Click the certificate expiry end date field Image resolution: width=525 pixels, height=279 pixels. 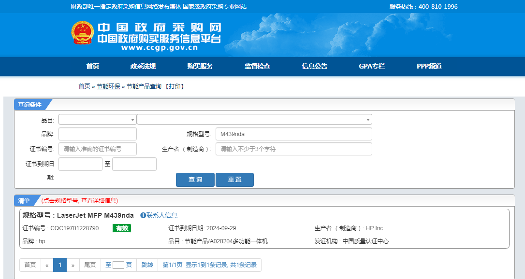pyautogui.click(x=134, y=164)
